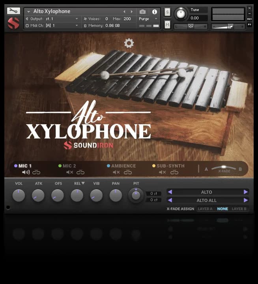Toggle the Mute M button
The height and width of the screenshot is (284, 258).
[167, 24]
